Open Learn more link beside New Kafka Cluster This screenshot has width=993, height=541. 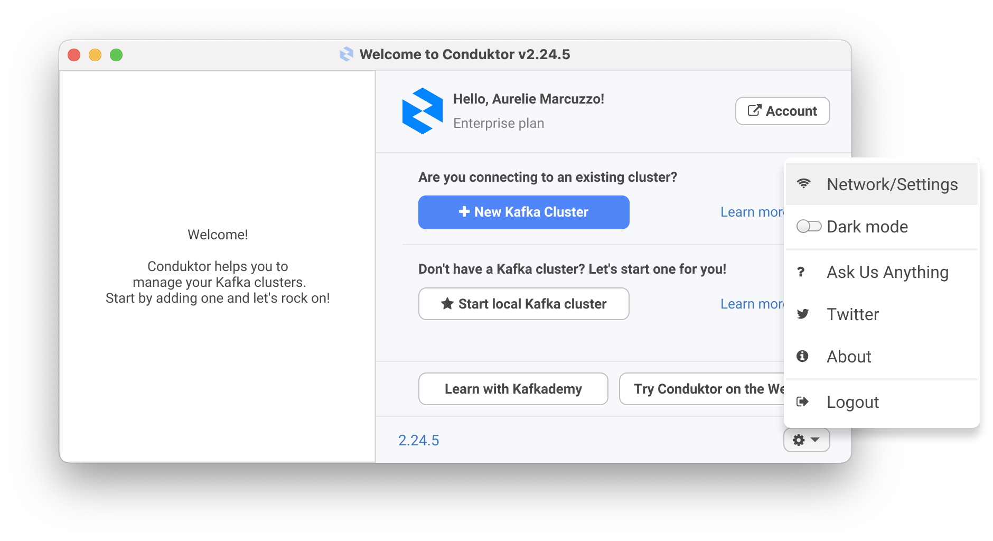[x=752, y=212]
